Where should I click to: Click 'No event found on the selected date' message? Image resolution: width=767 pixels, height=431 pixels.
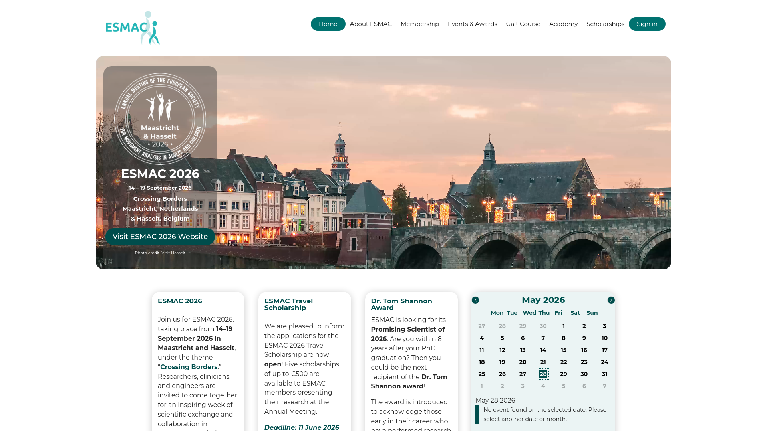(x=545, y=414)
